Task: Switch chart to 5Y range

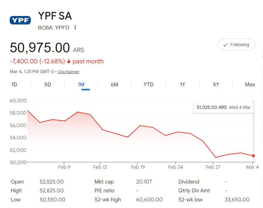Action: 216,84
